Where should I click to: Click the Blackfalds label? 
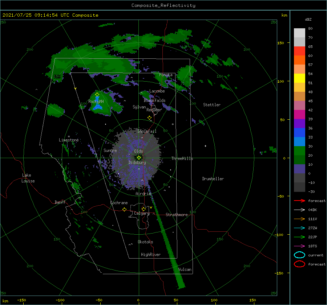point(154,100)
